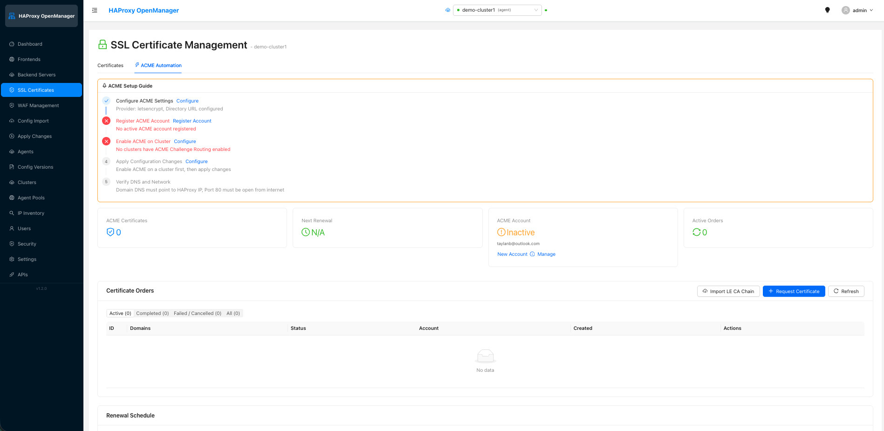The width and height of the screenshot is (884, 431).
Task: Select the ACME Automation tab
Action: [158, 65]
